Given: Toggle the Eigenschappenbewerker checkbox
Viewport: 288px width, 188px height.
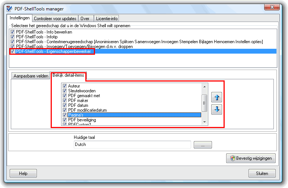Looking at the screenshot, I should point(13,51).
